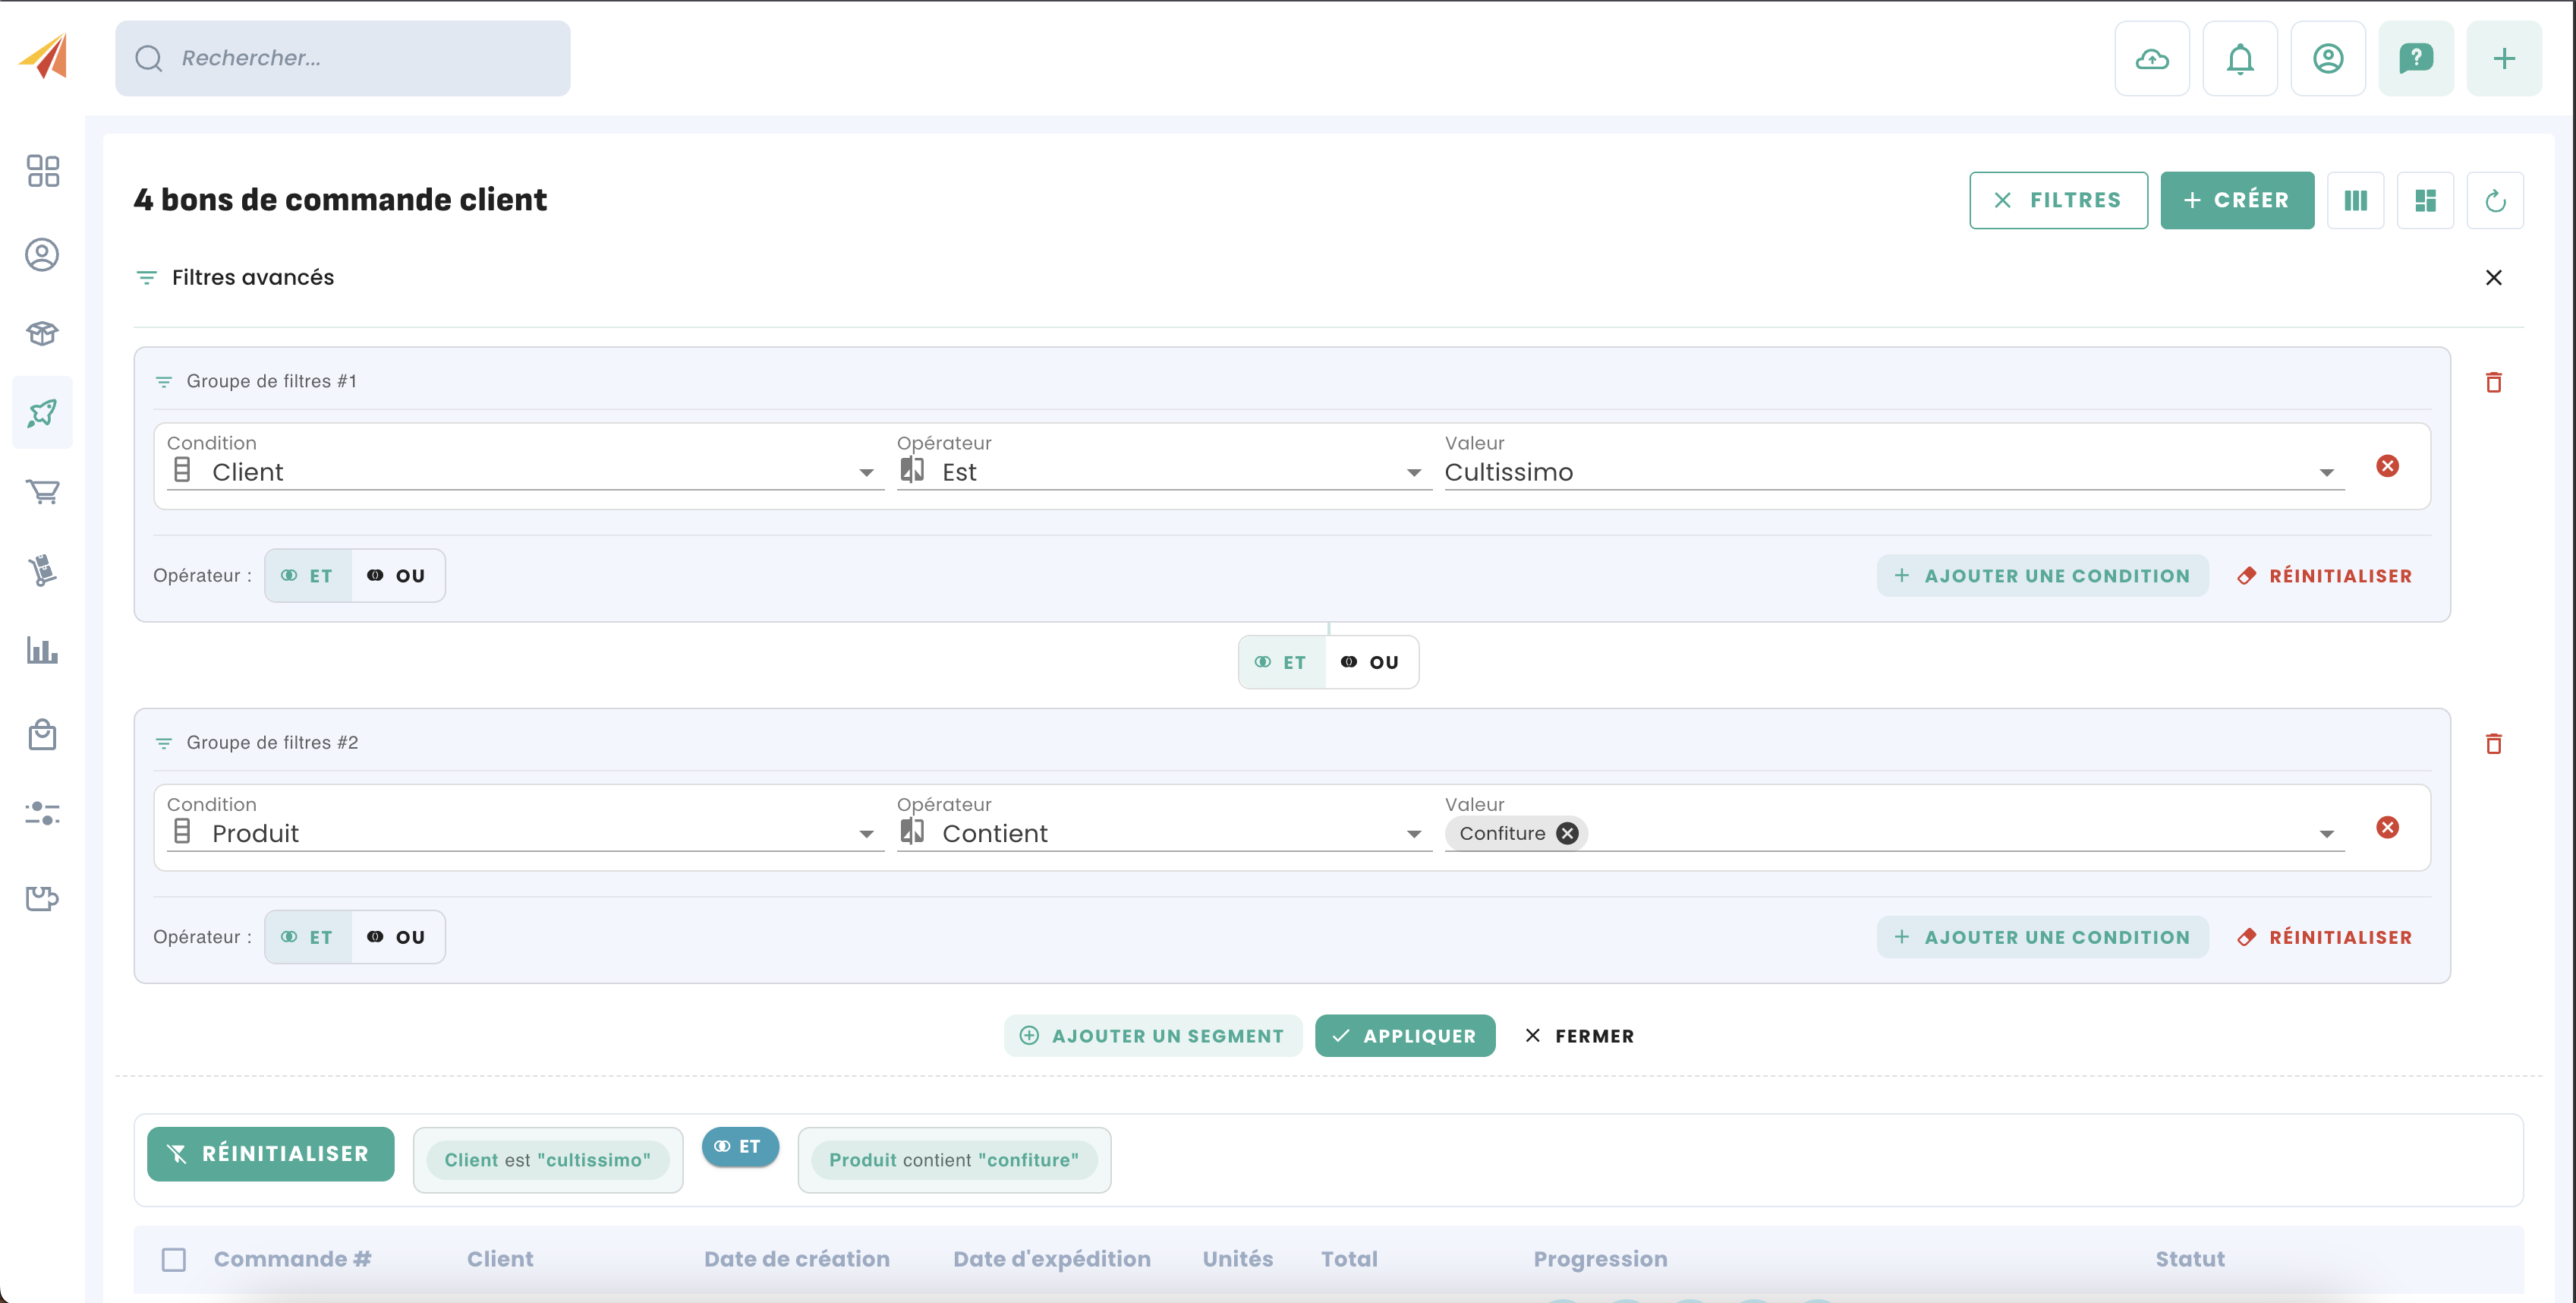Open the Contient operator dropdown

tap(1413, 834)
